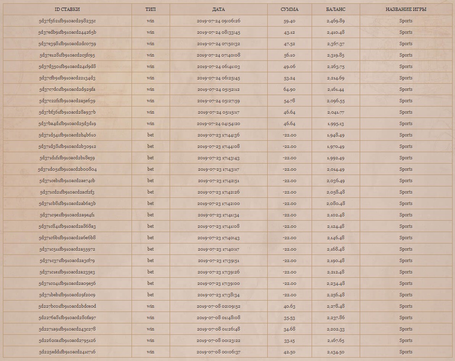The image size is (455, 361).
Task: Click 'win' type in row 5d227bc01fb910acd2bdce0d
Action: tap(150, 306)
